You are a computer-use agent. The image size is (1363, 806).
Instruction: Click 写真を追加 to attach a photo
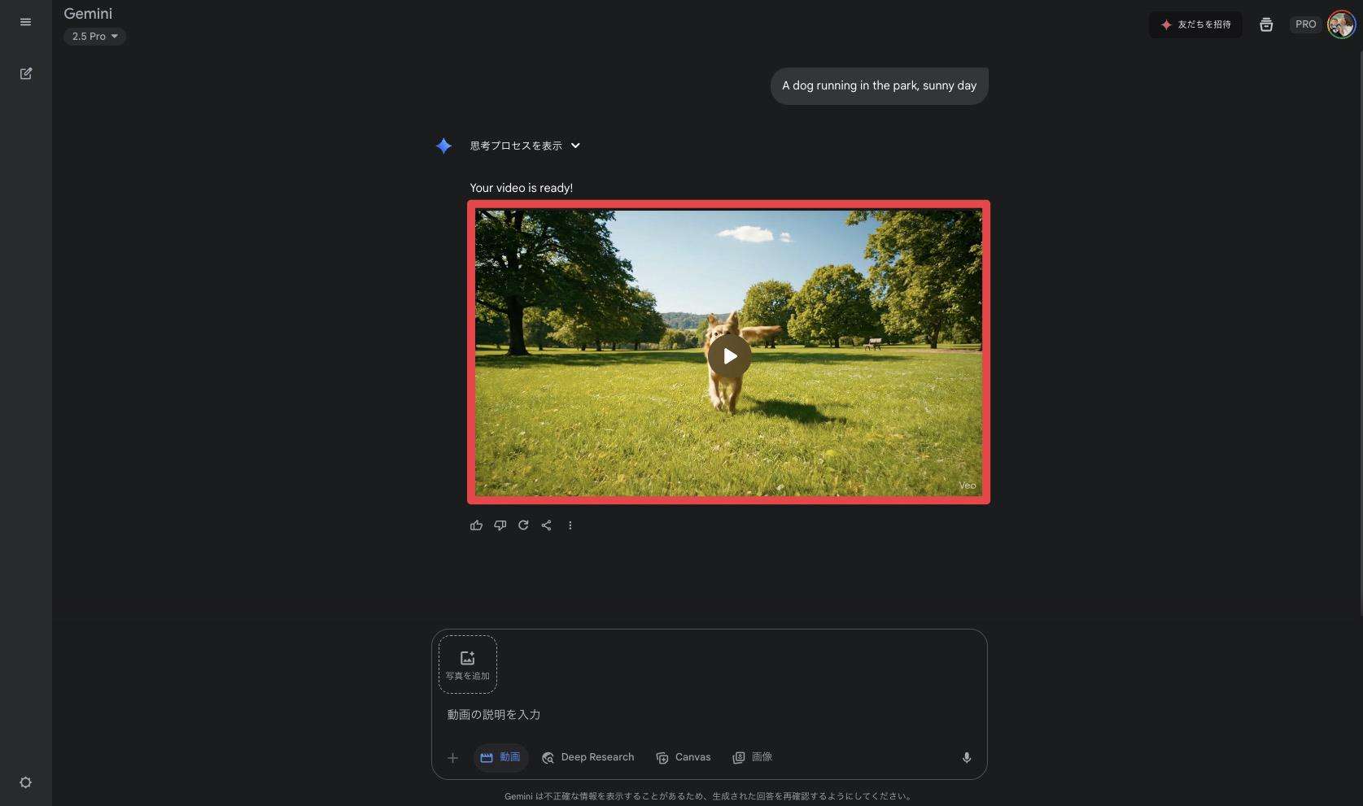(x=468, y=664)
